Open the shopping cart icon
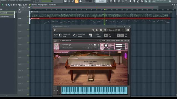The height and width of the screenshot is (99, 177). click(150, 1)
